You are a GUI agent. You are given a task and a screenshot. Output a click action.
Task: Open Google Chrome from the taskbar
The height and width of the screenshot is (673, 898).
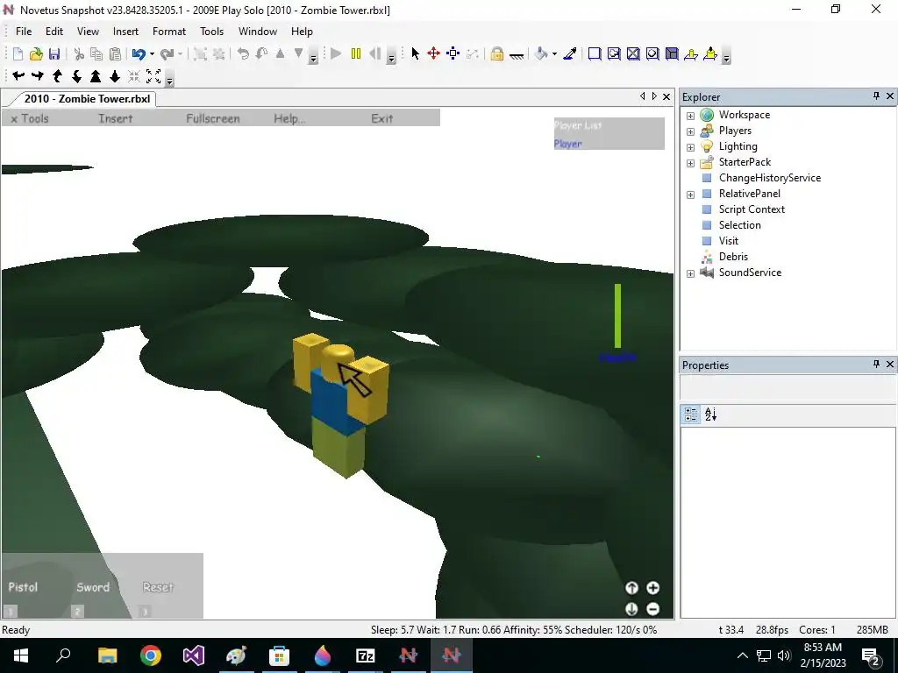coord(151,655)
